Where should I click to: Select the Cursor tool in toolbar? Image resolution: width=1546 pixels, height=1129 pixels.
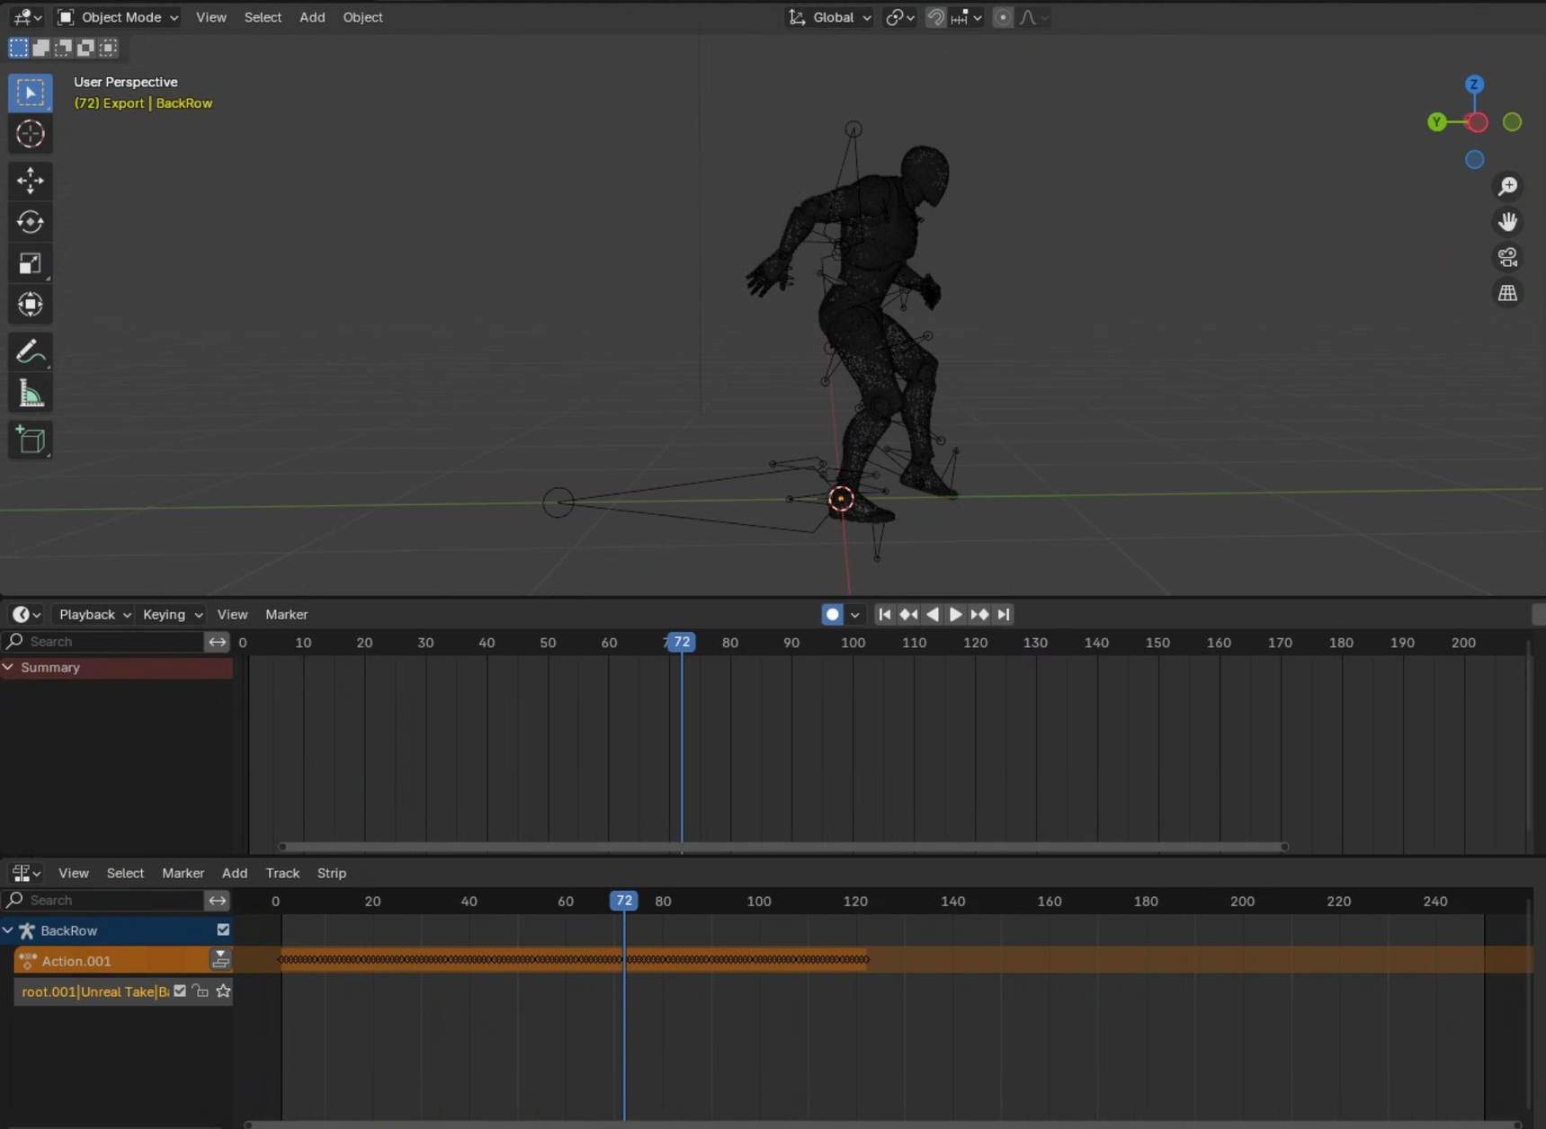click(x=30, y=134)
